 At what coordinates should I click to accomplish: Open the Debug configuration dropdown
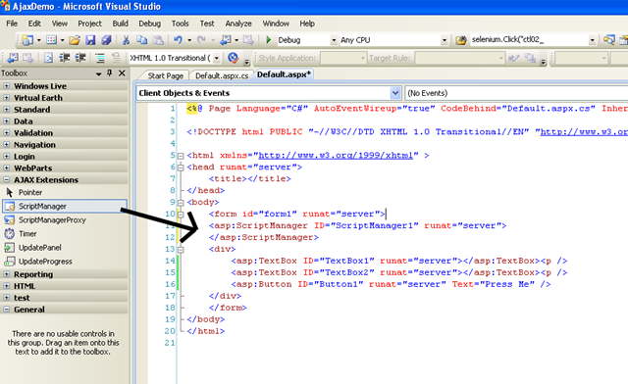pos(334,40)
